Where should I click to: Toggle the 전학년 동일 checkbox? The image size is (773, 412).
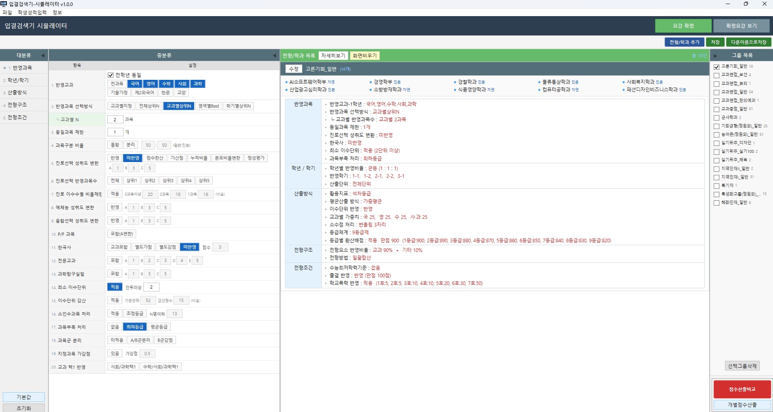pyautogui.click(x=111, y=75)
